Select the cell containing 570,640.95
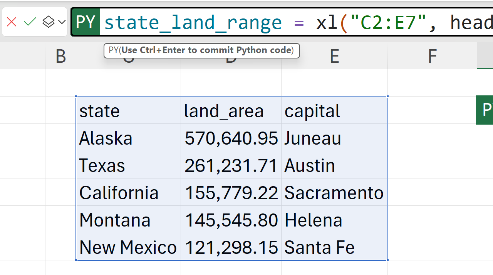Screen dimensions: 493x275 tap(231, 138)
